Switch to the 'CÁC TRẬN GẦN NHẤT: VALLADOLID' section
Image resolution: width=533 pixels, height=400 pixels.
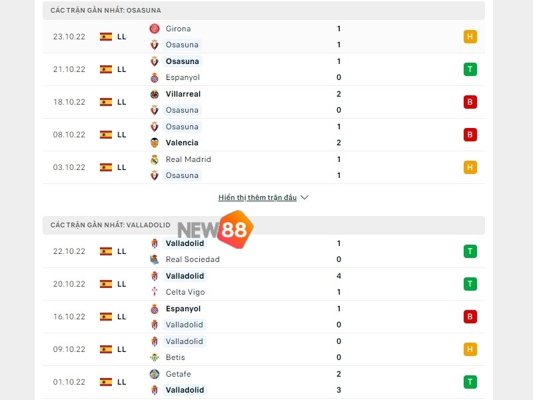(x=111, y=225)
